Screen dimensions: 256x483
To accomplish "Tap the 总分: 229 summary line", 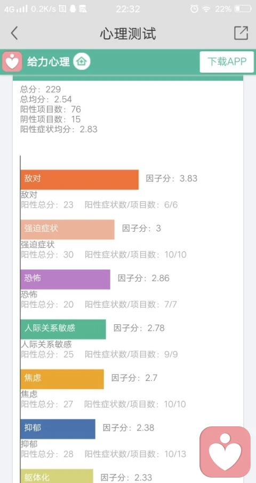I will (41, 89).
